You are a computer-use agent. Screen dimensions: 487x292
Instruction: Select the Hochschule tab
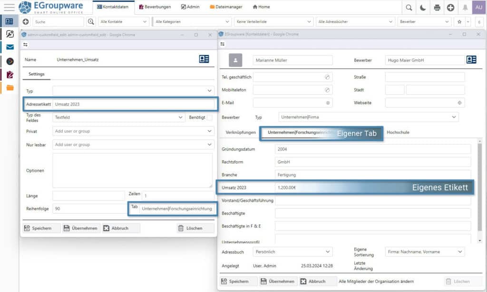coord(398,132)
